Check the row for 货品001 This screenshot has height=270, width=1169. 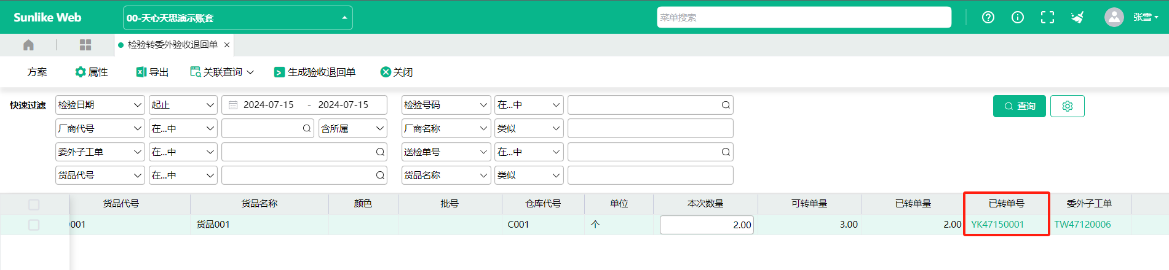point(34,225)
